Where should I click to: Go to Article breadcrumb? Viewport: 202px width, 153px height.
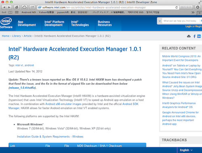[x=27, y=36]
